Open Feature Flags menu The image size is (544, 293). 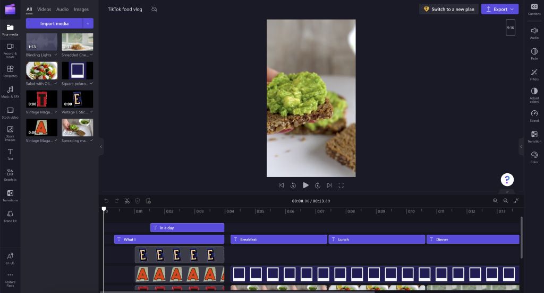(x=10, y=280)
